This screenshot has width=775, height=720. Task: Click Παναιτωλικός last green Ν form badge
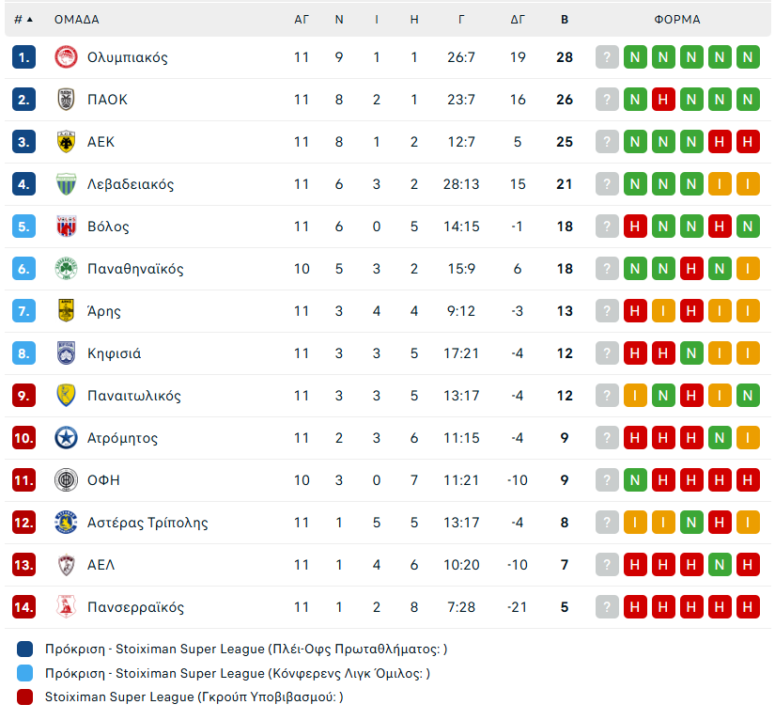click(749, 396)
